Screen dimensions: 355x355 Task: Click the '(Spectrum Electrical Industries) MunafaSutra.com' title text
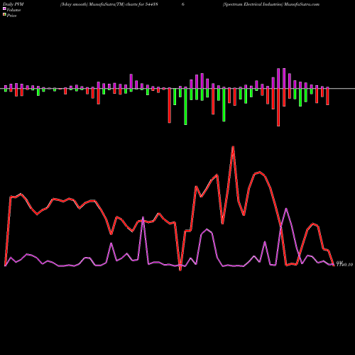point(271,4)
